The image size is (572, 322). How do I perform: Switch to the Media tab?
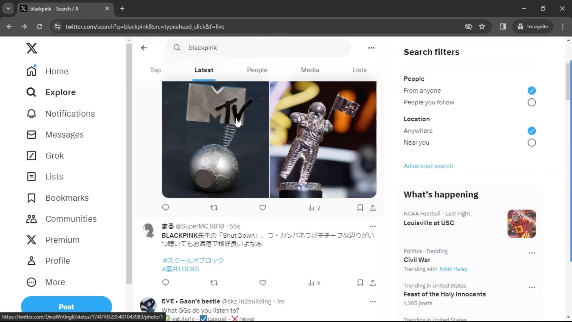(310, 70)
